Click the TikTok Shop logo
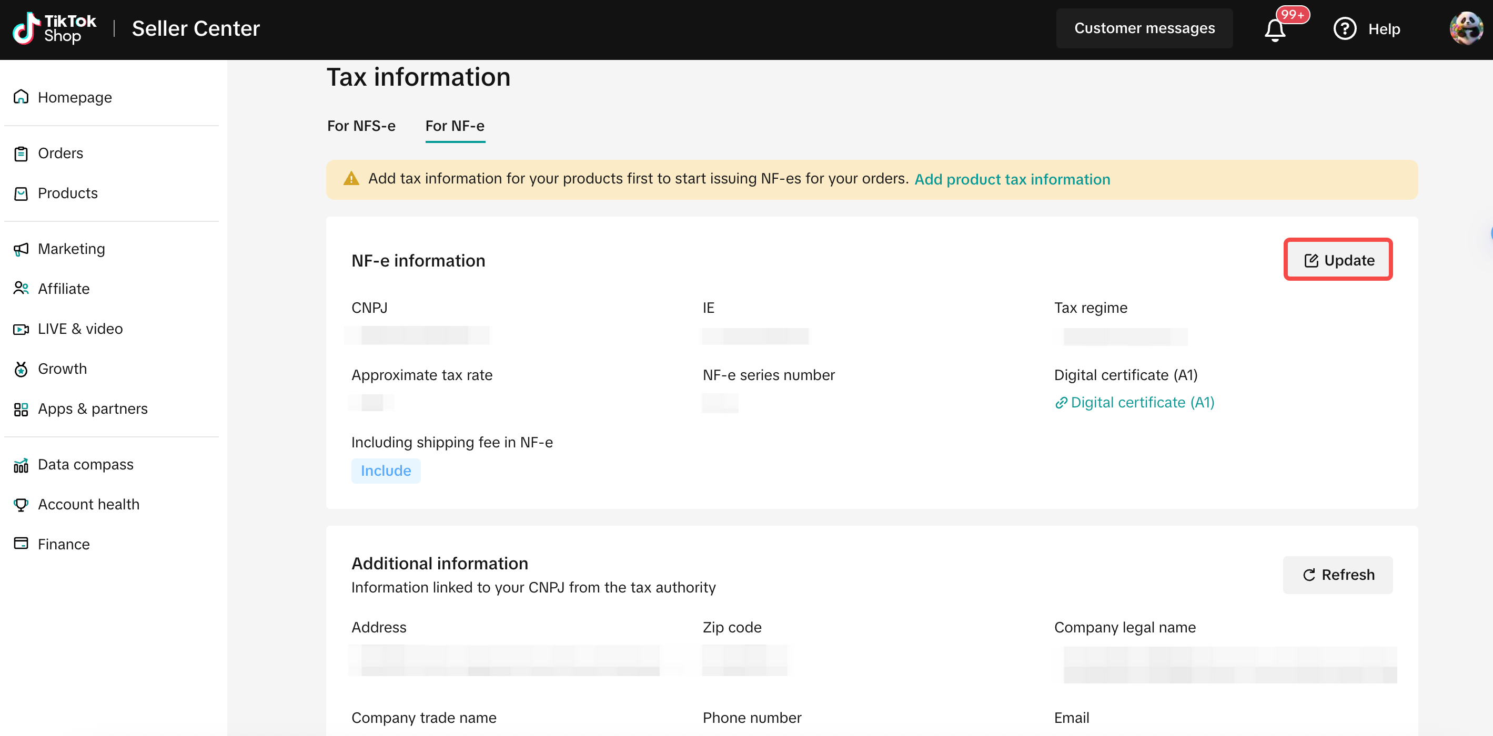The height and width of the screenshot is (736, 1493). tap(55, 28)
